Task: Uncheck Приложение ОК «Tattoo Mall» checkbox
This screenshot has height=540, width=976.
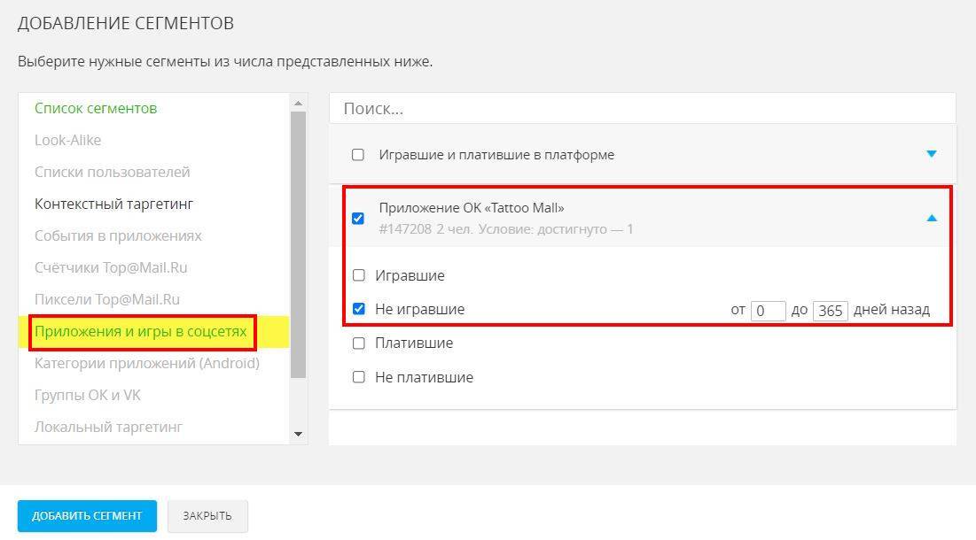Action: pos(358,219)
